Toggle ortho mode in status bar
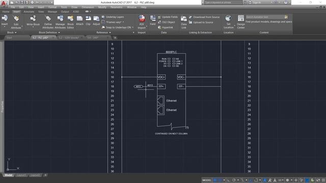The width and height of the screenshot is (326, 183). 229,180
